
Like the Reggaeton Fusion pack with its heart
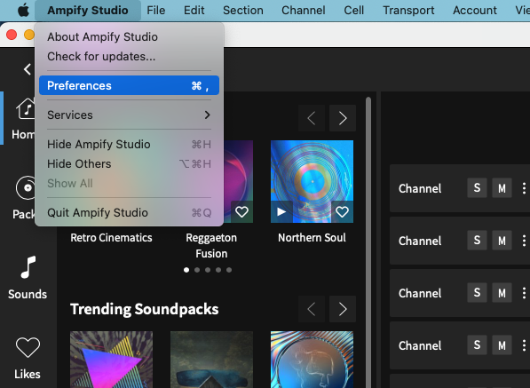pyautogui.click(x=241, y=212)
